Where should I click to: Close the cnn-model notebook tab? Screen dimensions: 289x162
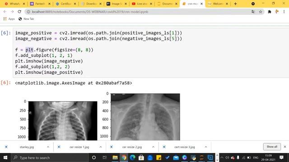coord(202,4)
